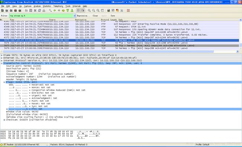Viewport: 242px width, 147px height.
Task: Reset text zoom to normal size
Action: [x=98, y=10]
